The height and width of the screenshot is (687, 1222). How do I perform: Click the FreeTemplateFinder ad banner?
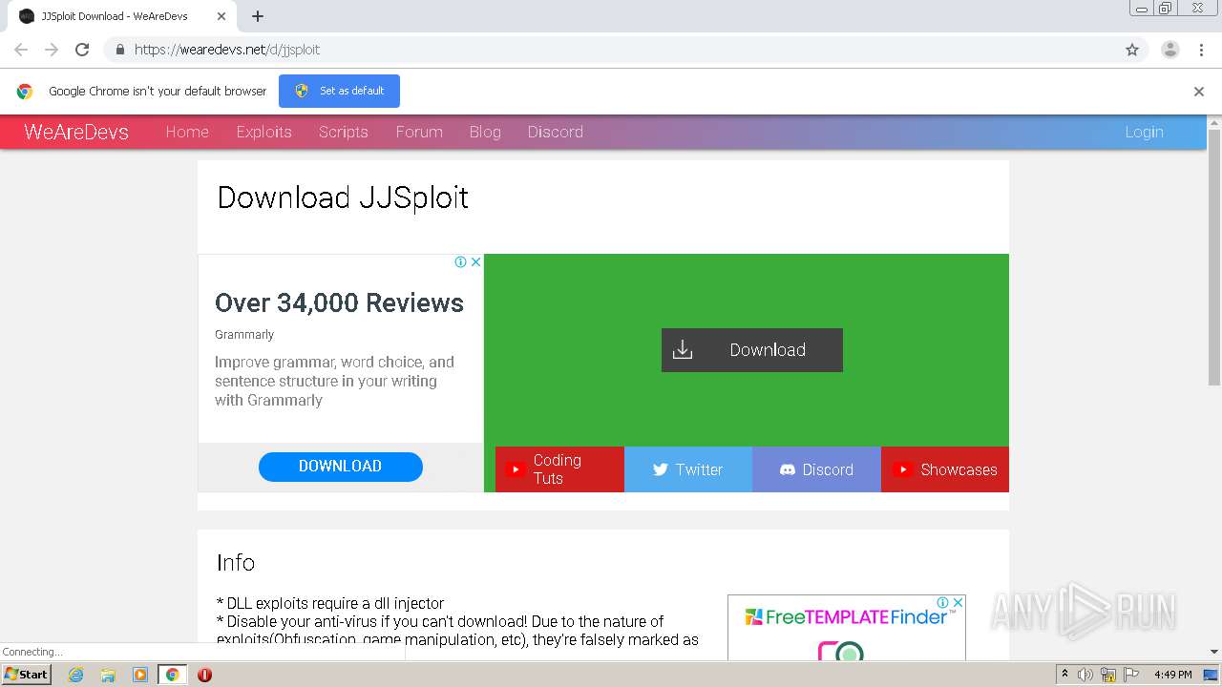tap(847, 628)
